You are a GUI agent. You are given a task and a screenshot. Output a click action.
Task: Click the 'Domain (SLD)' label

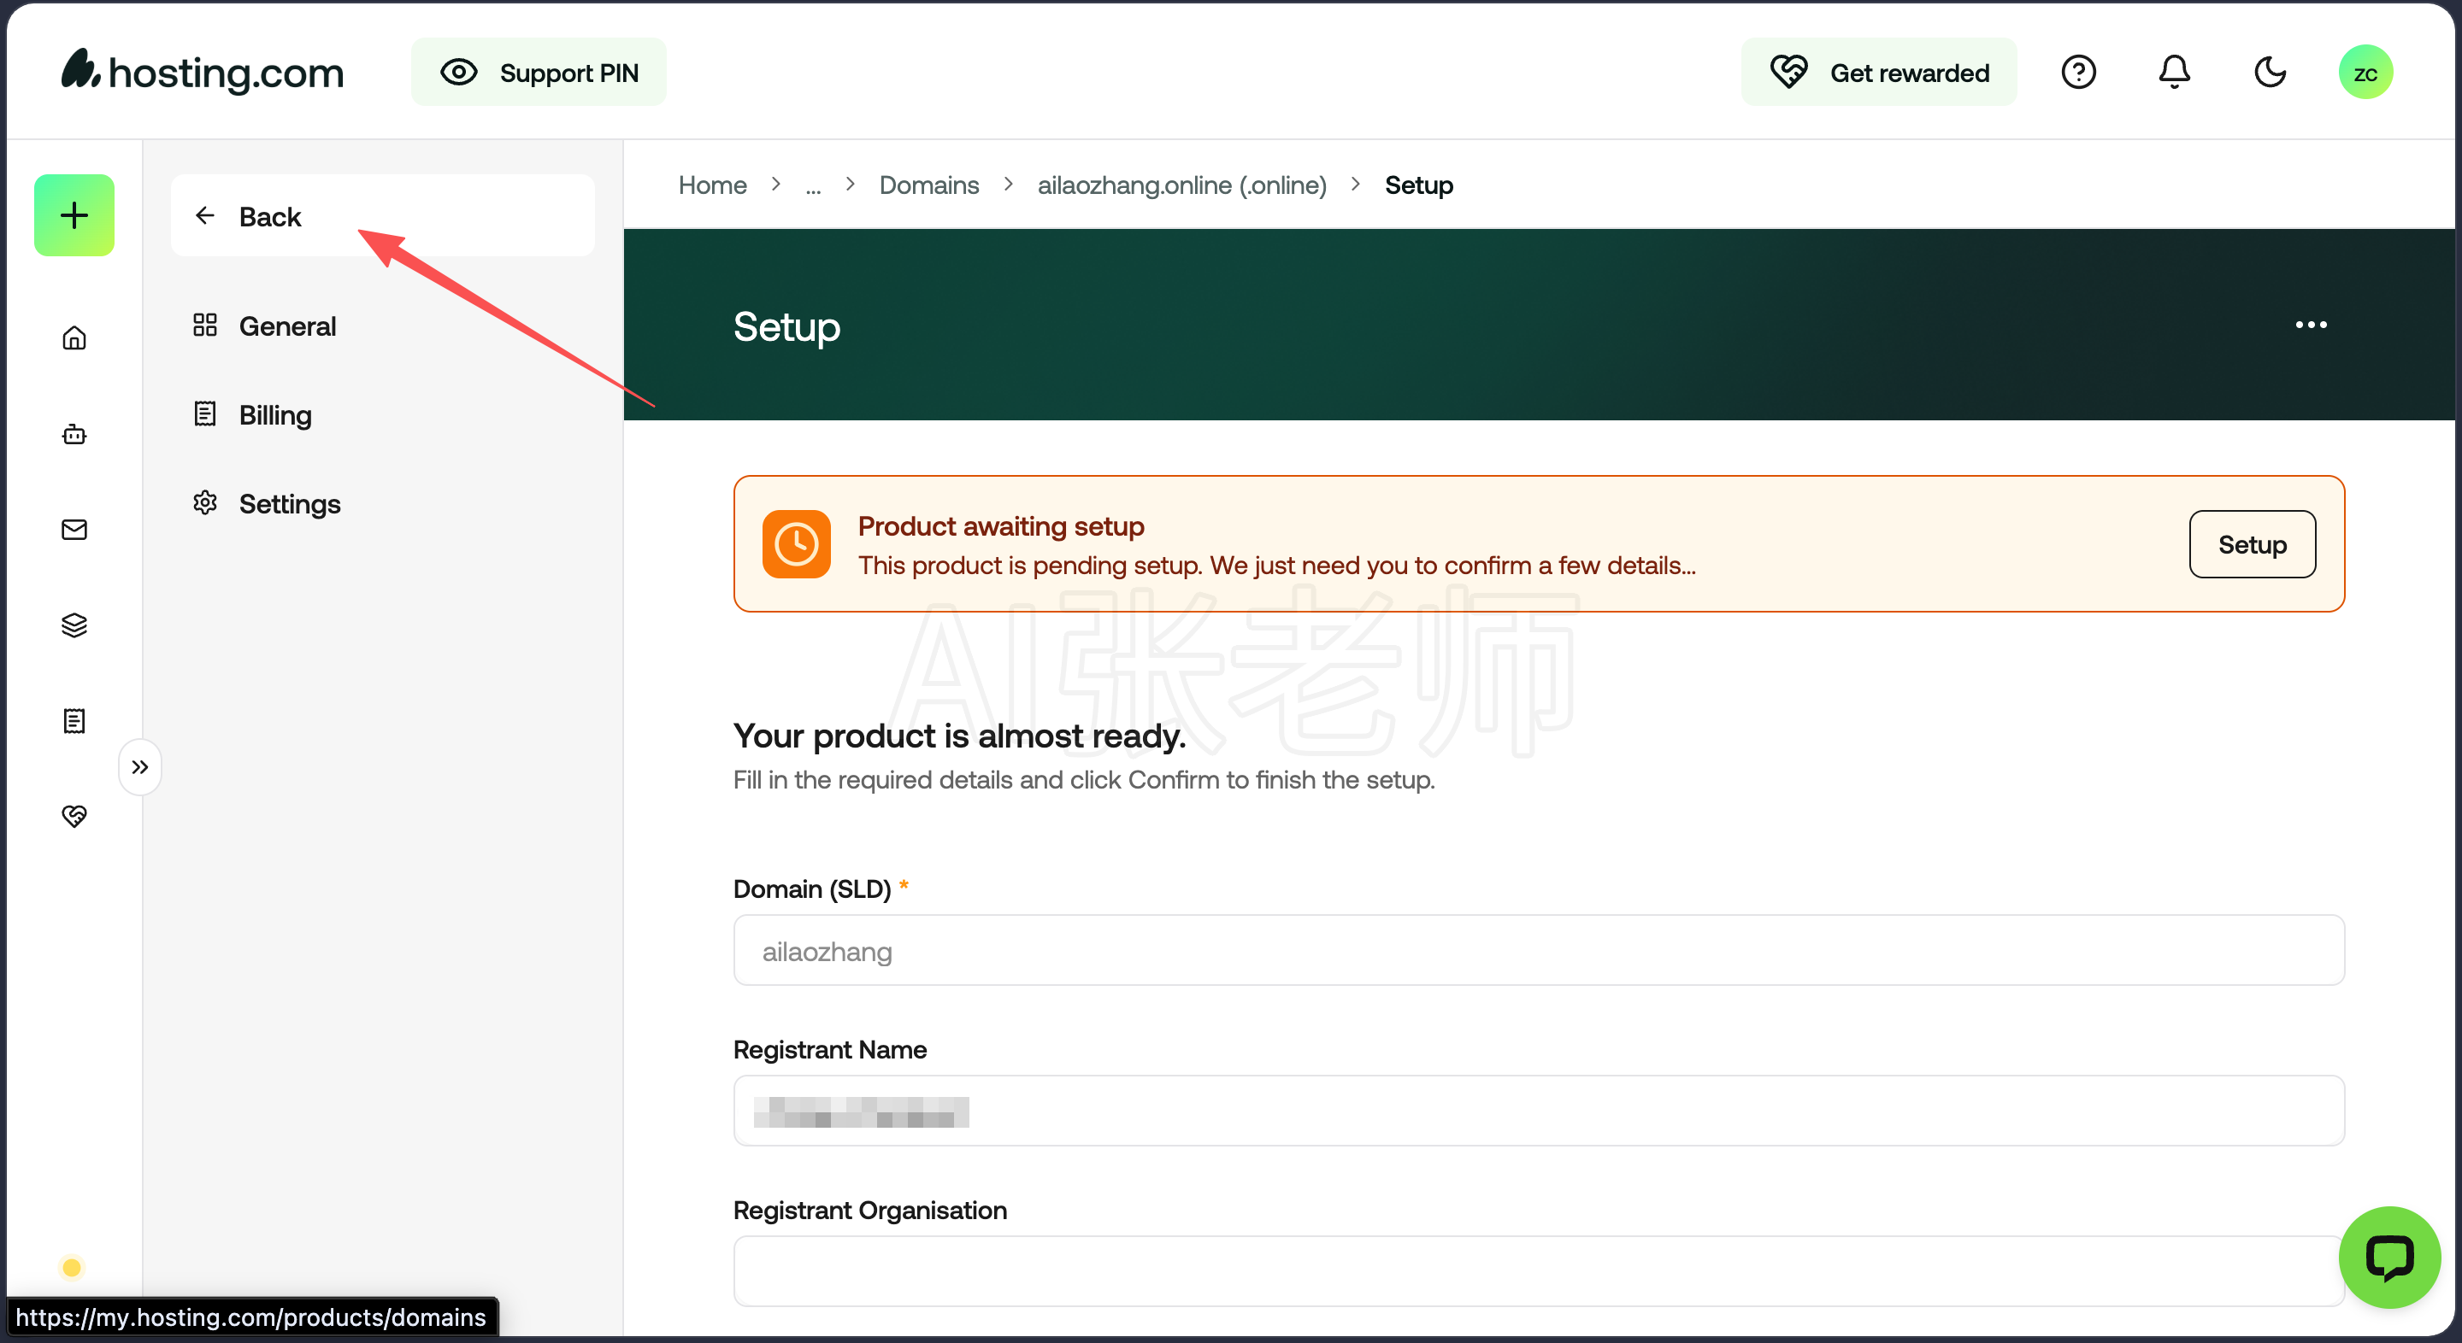[x=811, y=889]
